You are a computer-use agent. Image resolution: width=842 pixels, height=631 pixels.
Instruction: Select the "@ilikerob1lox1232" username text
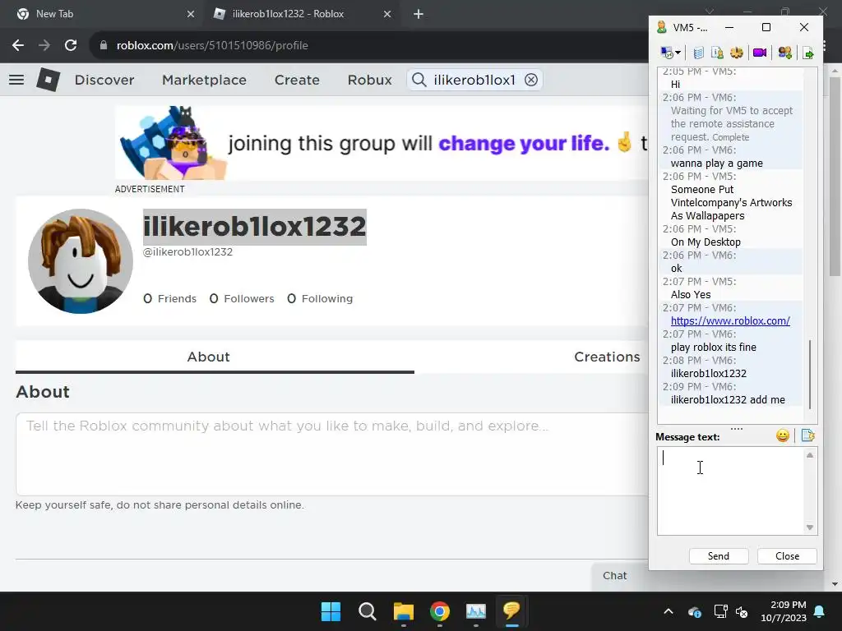(187, 251)
